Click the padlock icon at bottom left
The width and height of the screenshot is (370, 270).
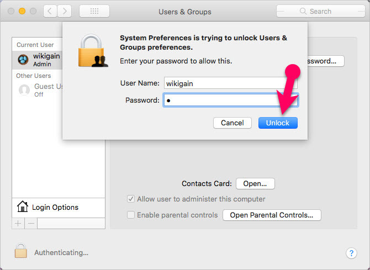click(x=21, y=252)
